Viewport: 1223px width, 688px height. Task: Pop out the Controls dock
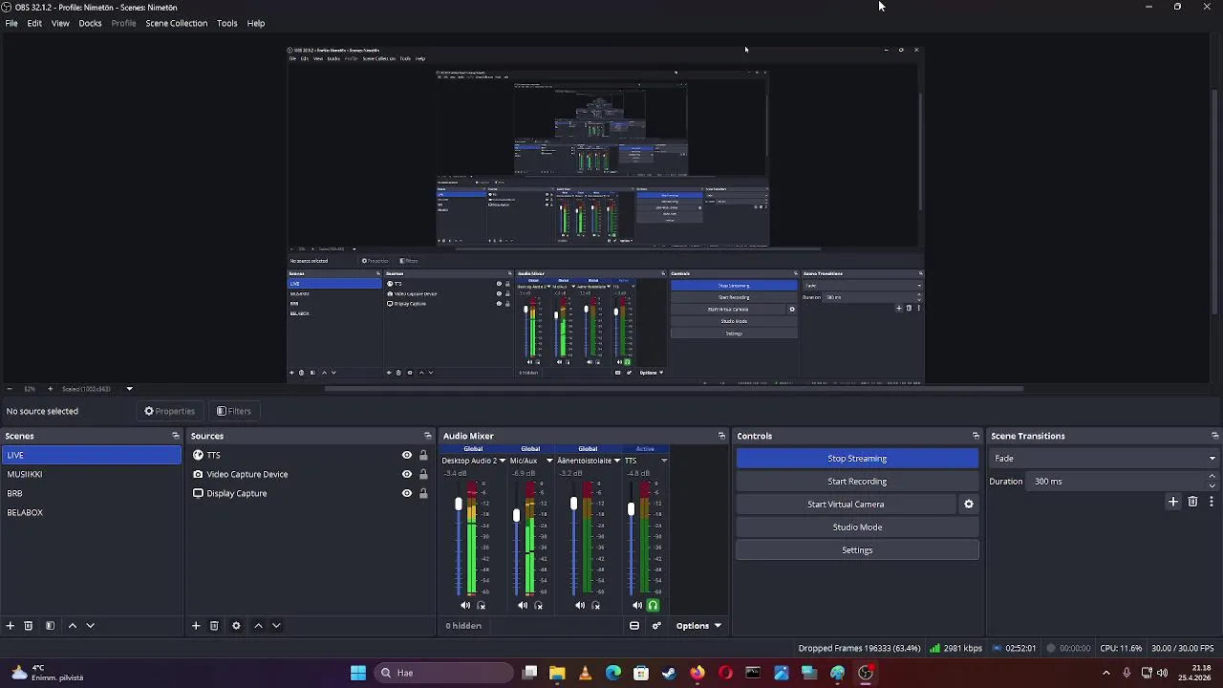(x=976, y=436)
